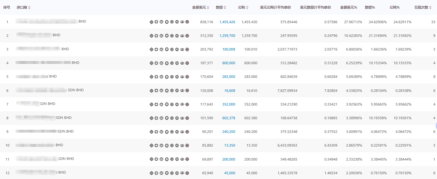437x179 pixels.
Task: Click the importer name in row 9
Action: click(x=45, y=131)
